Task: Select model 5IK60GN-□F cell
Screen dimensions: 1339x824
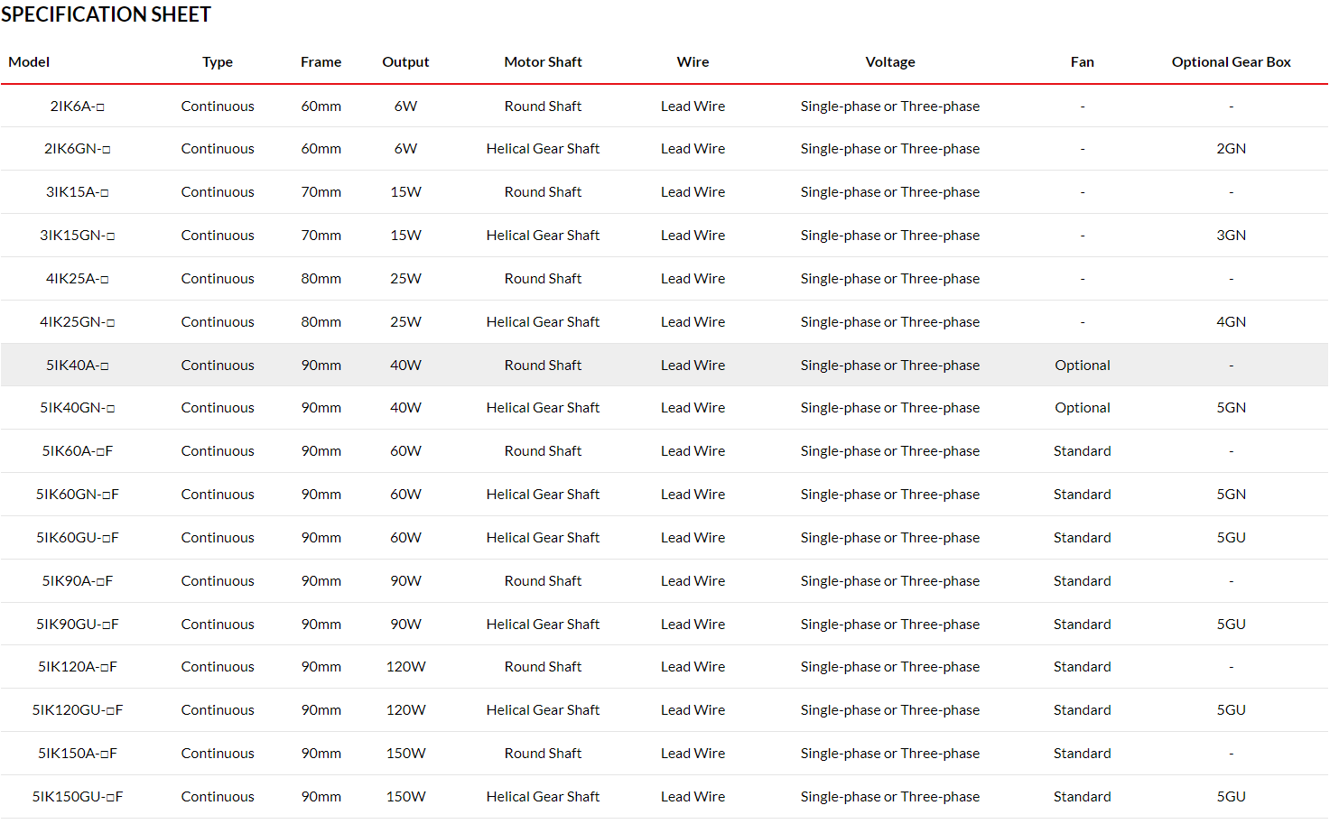Action: 78,495
